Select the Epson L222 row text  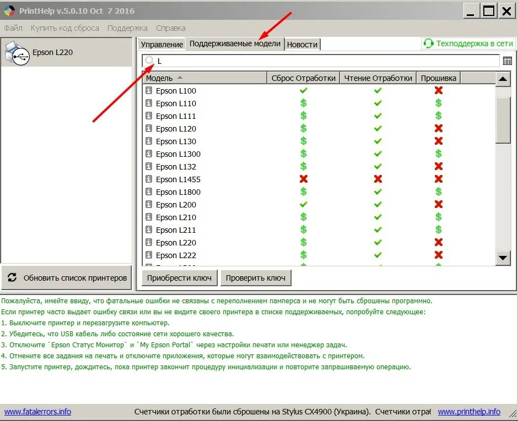click(176, 255)
